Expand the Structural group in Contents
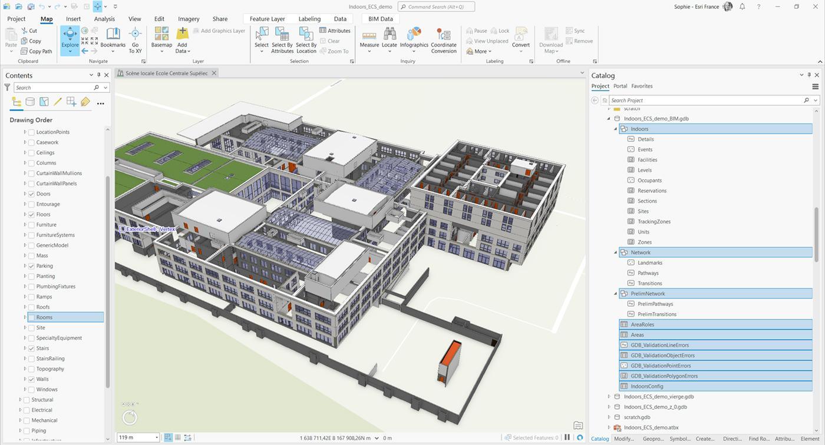 pos(20,400)
